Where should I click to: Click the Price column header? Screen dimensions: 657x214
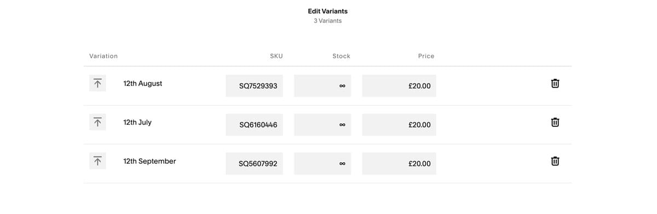coord(426,56)
